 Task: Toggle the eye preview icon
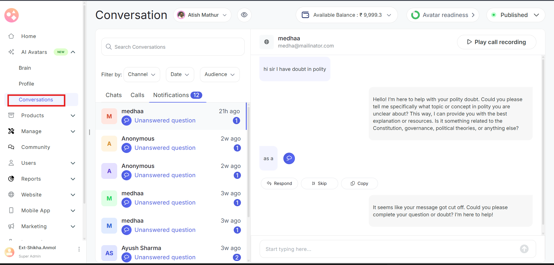coord(244,15)
